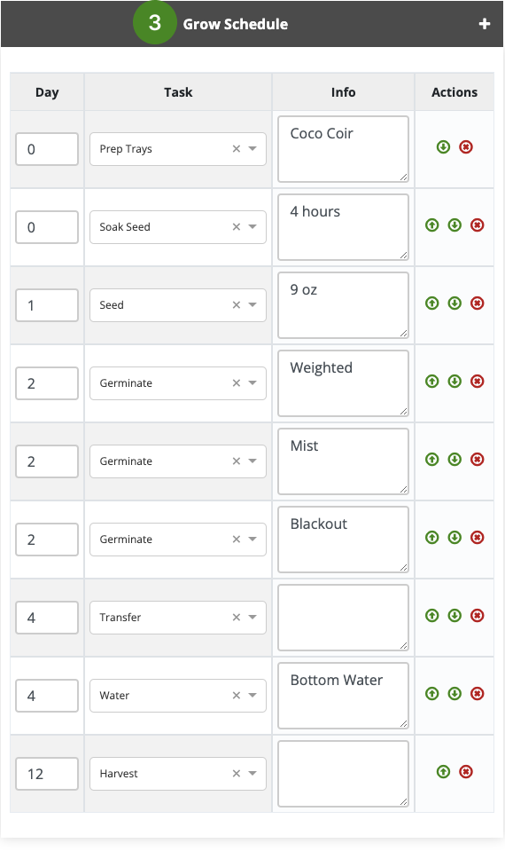Expand the Transfer task dropdown arrow
505x851 pixels.
[x=252, y=617]
